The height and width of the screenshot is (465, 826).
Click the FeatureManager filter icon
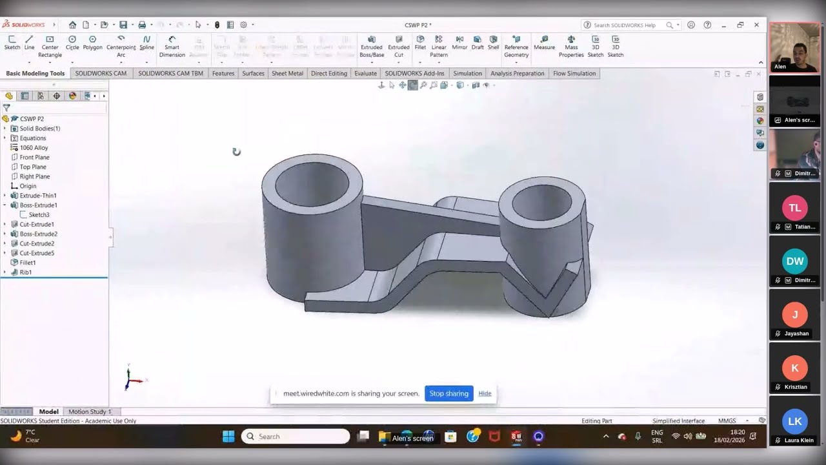click(x=6, y=108)
